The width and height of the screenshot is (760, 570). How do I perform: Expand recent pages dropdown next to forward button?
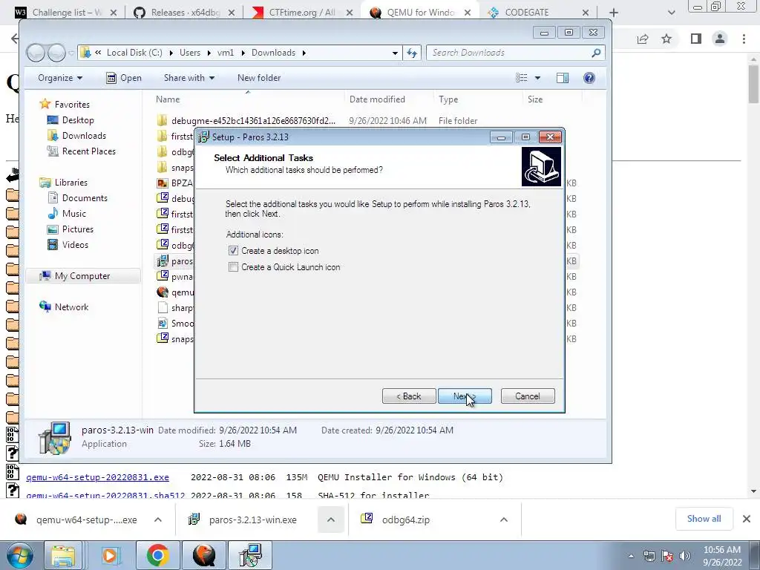(71, 53)
